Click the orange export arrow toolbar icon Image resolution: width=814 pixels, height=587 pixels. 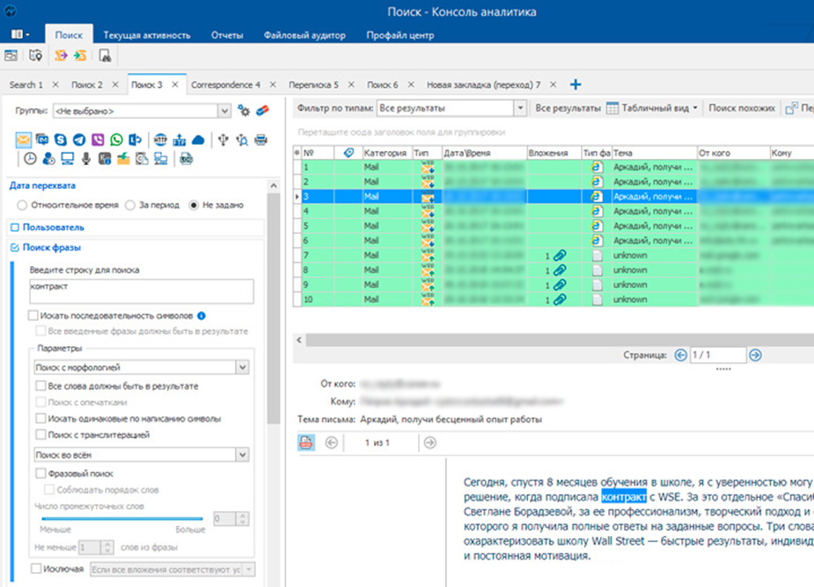62,55
